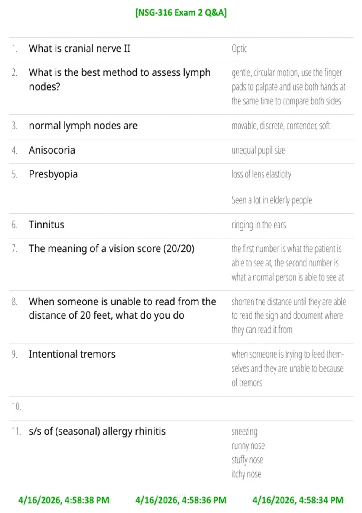Image resolution: width=362 pixels, height=513 pixels.
Task: Click the 4:58:34 PM timestamp
Action: (298, 500)
